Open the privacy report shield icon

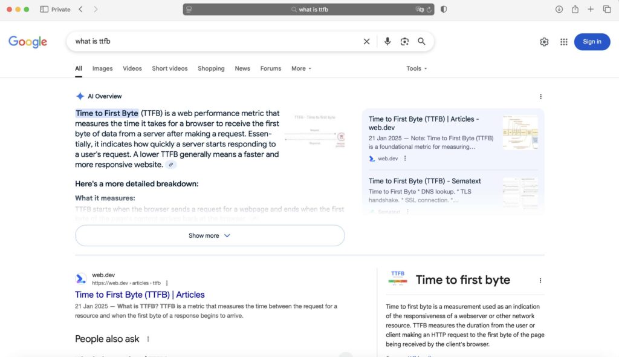coord(444,9)
